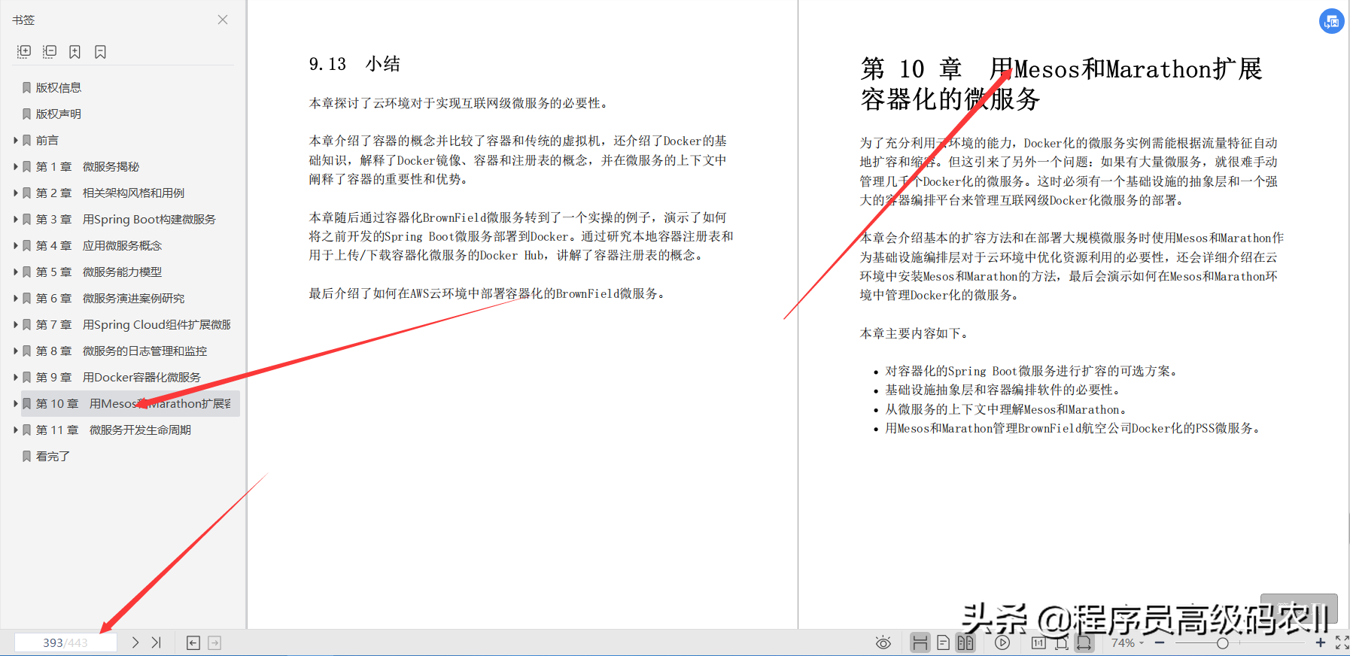Select 第 10 章 用Mesos和Marathon bookmark
The height and width of the screenshot is (656, 1350).
pos(130,403)
